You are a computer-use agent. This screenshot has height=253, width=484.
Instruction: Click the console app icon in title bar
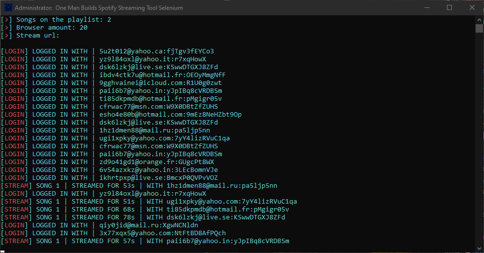point(8,8)
